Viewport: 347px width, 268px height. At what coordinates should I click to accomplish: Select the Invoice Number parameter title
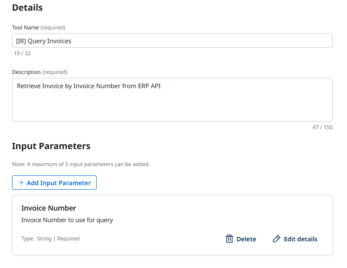pos(49,208)
